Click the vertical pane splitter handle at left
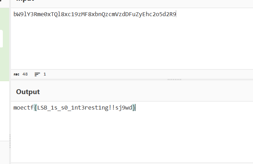Viewport: 253px width, 164px height. point(10,141)
